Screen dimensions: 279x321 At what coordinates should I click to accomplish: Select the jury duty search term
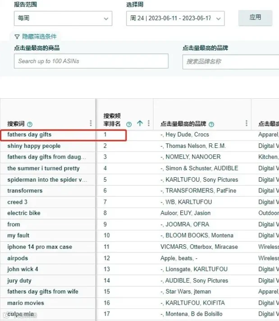tap(19, 281)
